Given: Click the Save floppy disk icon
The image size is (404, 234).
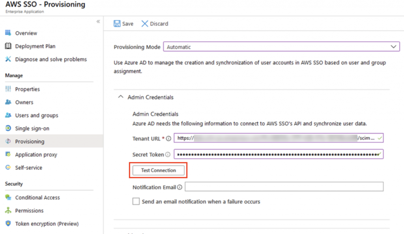Looking at the screenshot, I should 117,24.
